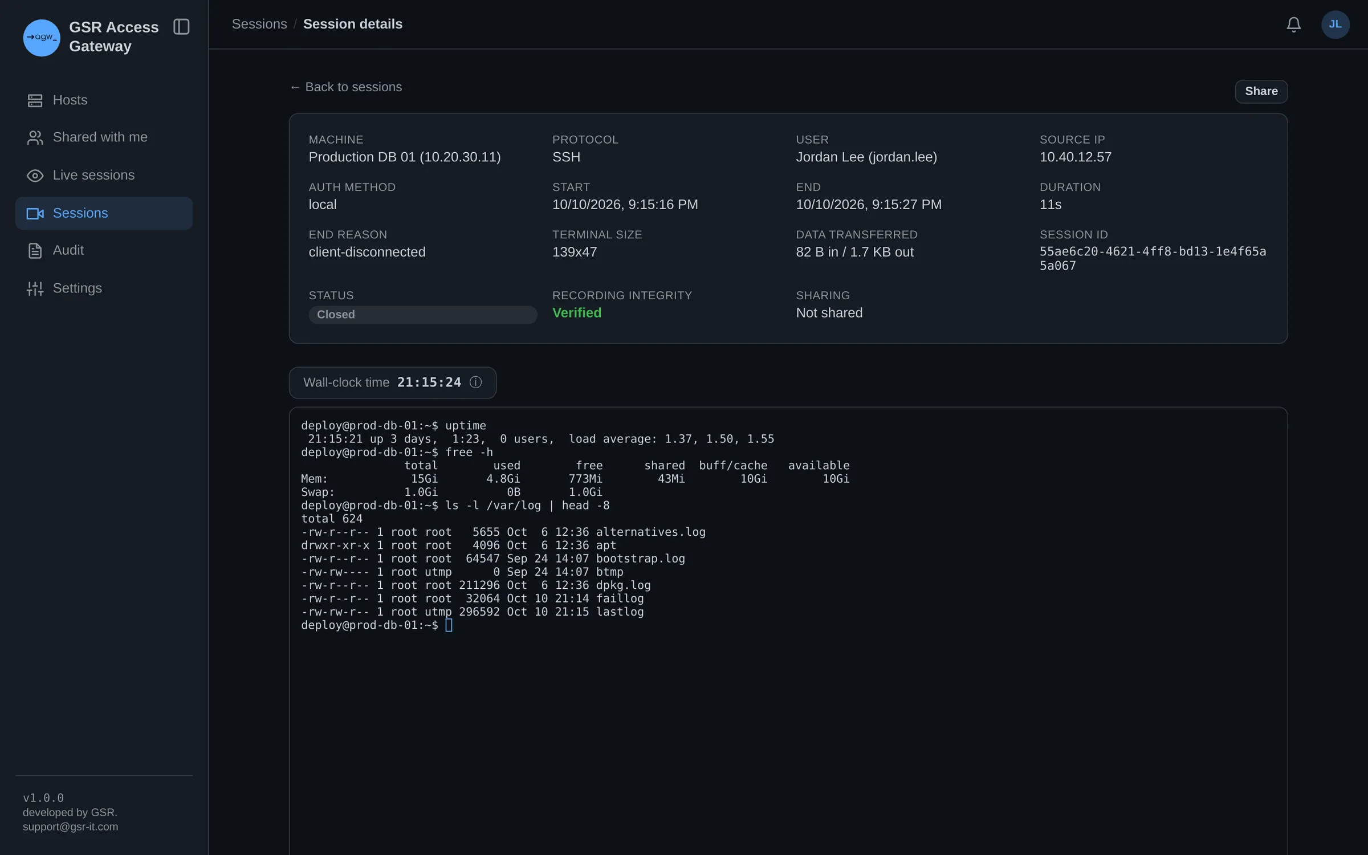This screenshot has width=1368, height=855.
Task: Click support@gsr-it.com email text
Action: click(71, 827)
